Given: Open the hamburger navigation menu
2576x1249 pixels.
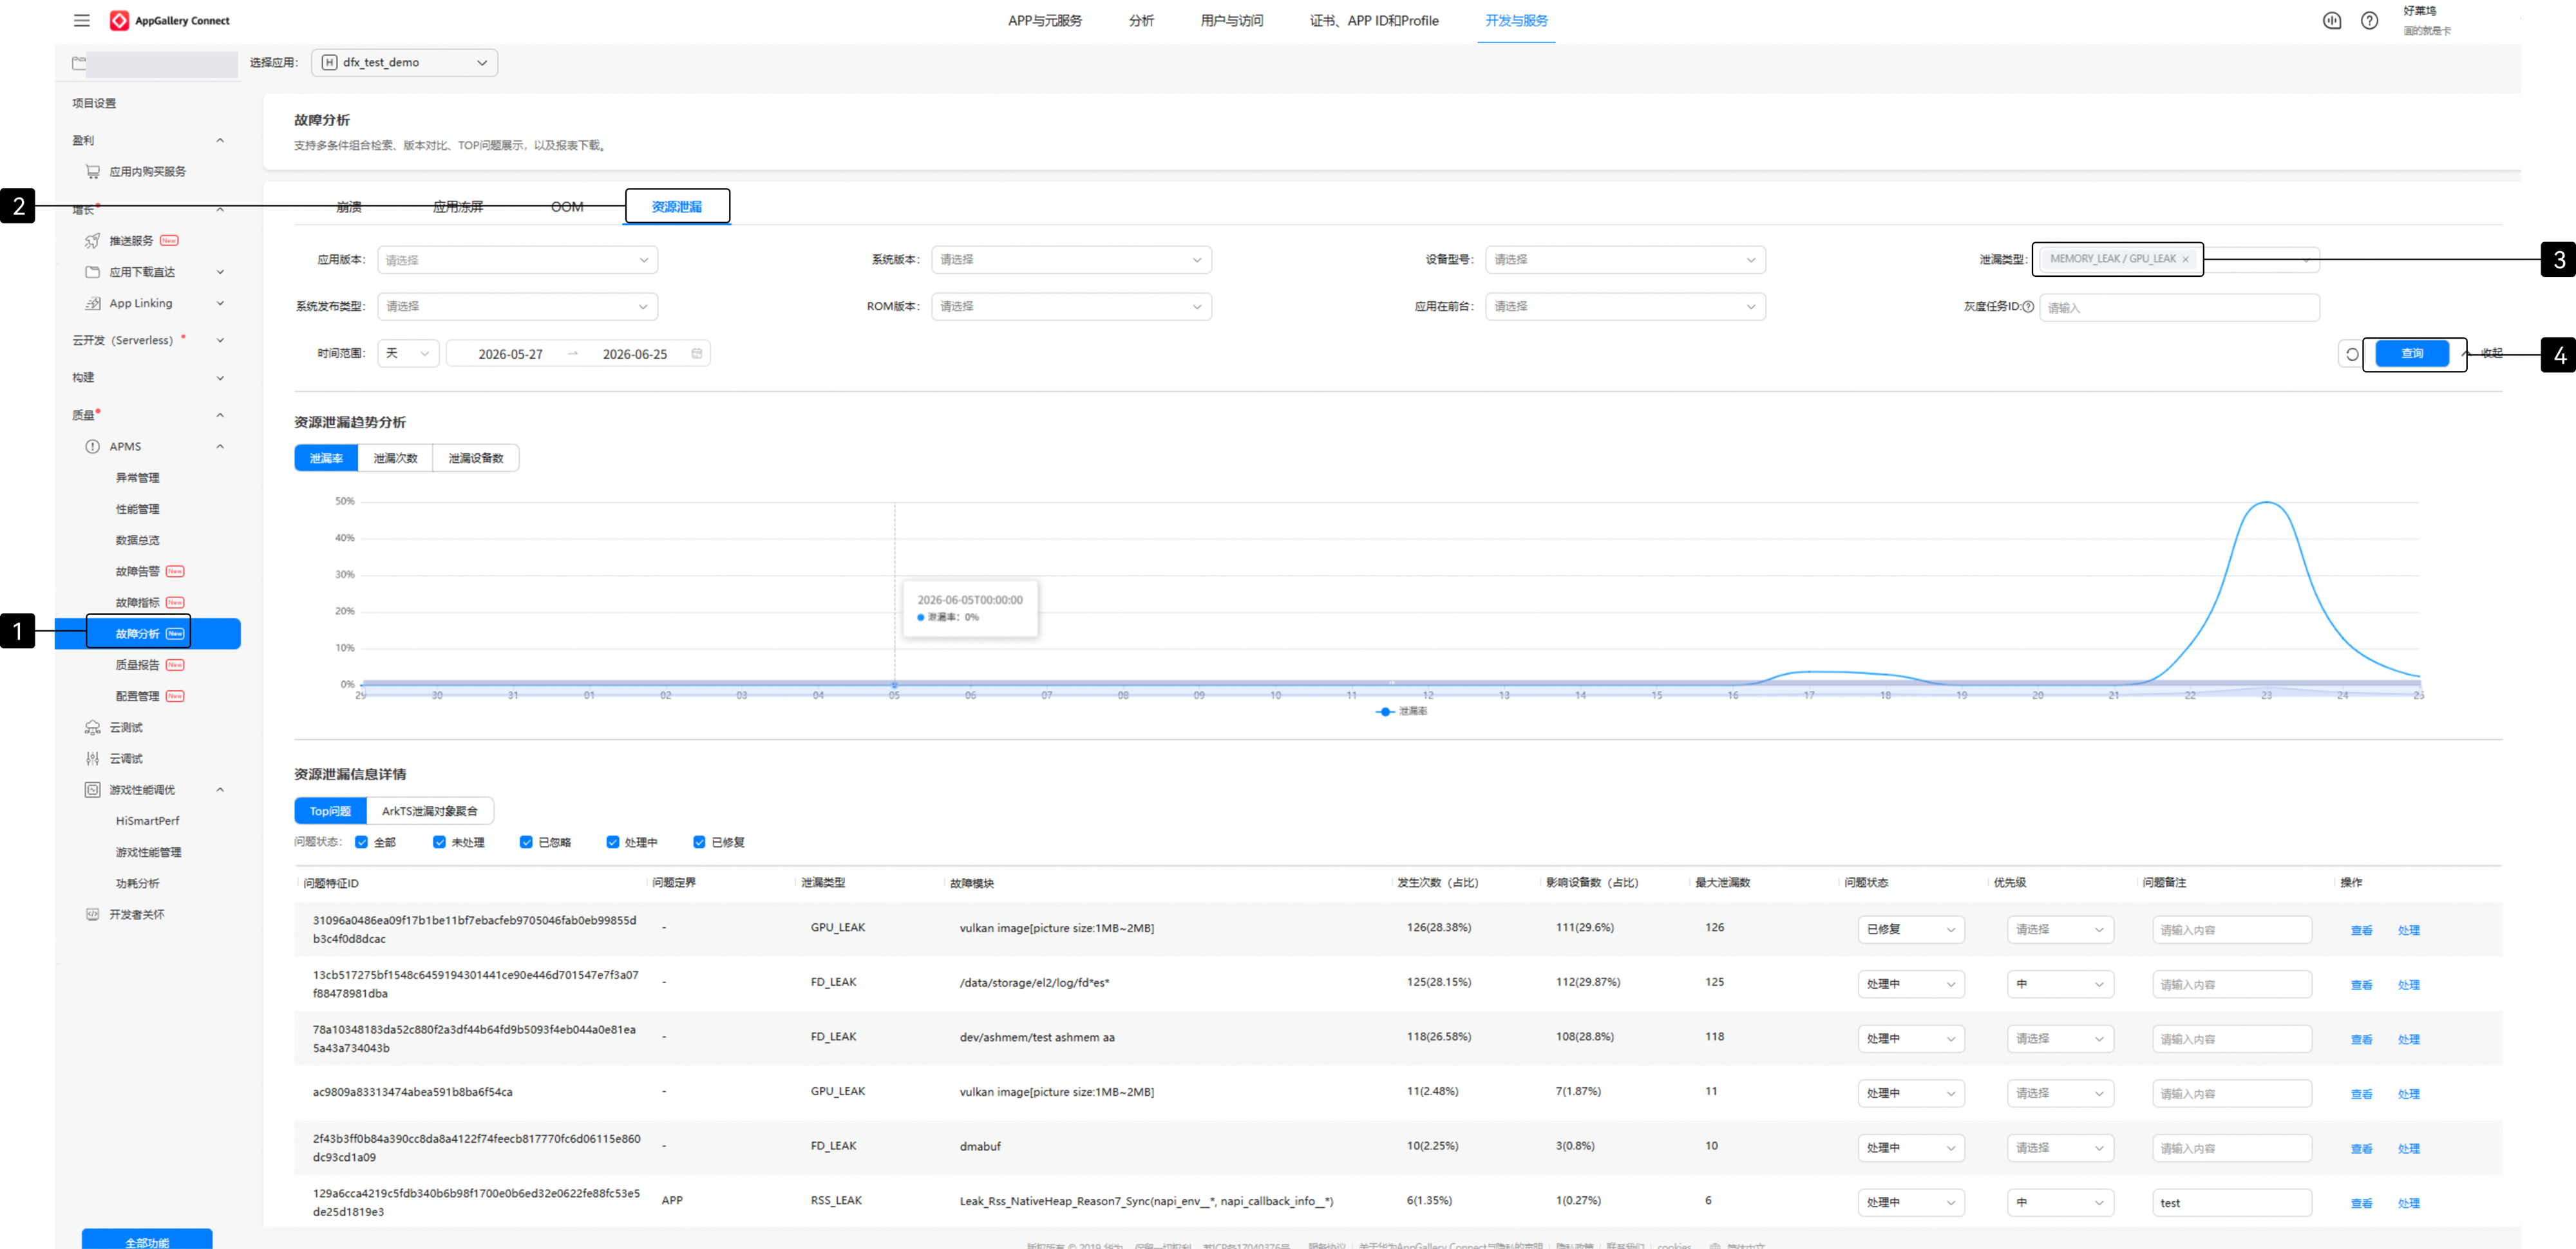Looking at the screenshot, I should point(82,20).
